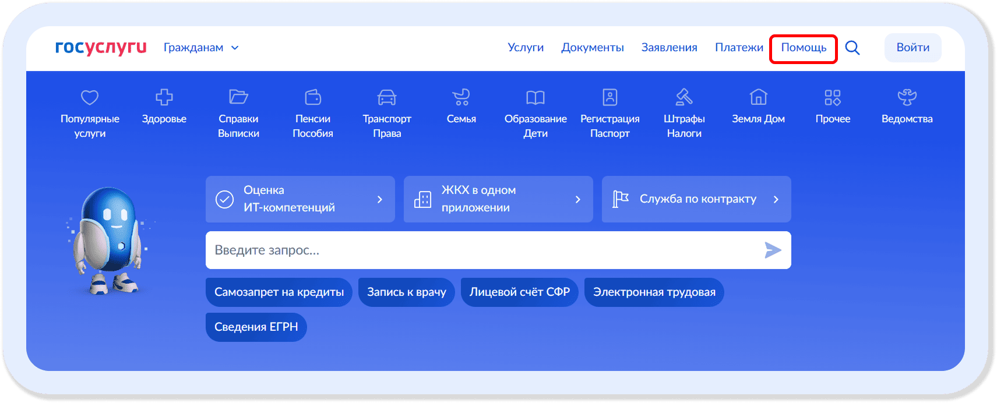Open the Семья stroller icon

461,97
